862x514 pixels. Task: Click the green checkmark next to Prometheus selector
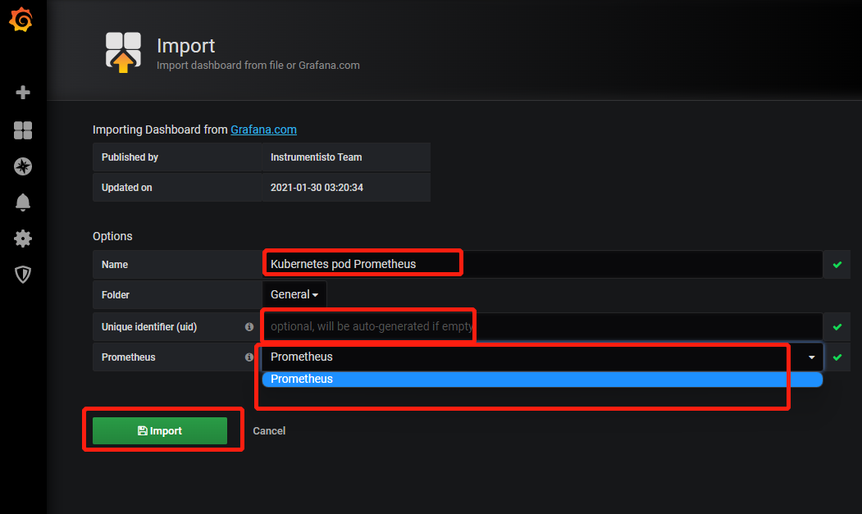coord(837,357)
